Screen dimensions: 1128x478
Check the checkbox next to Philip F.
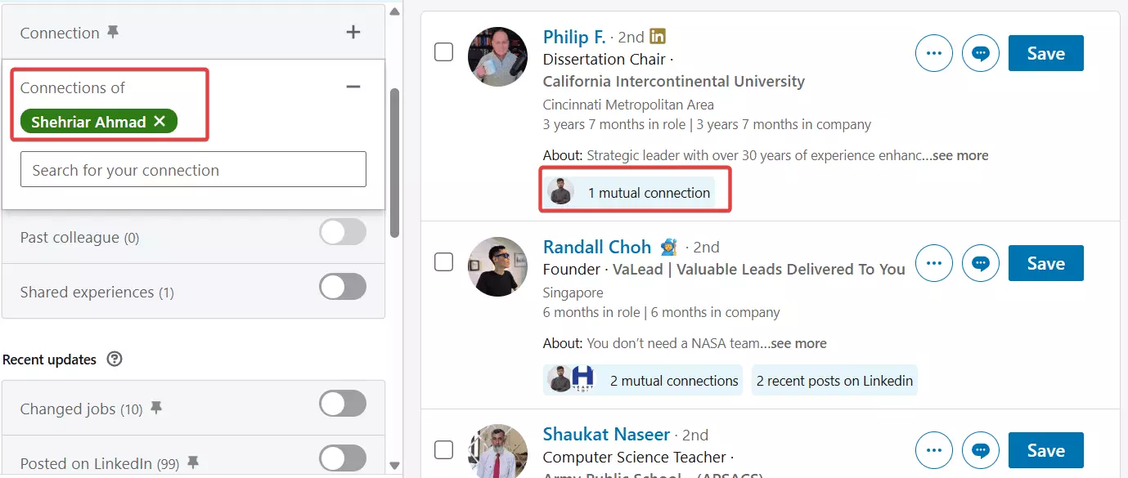tap(443, 51)
